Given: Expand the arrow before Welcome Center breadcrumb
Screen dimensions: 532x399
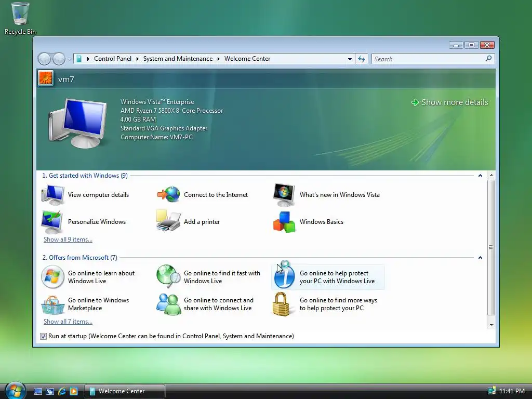Looking at the screenshot, I should coord(219,59).
